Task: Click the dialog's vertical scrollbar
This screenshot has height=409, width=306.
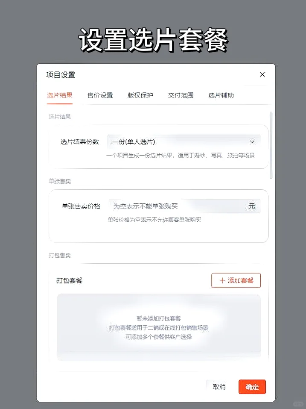Action: 271,145
